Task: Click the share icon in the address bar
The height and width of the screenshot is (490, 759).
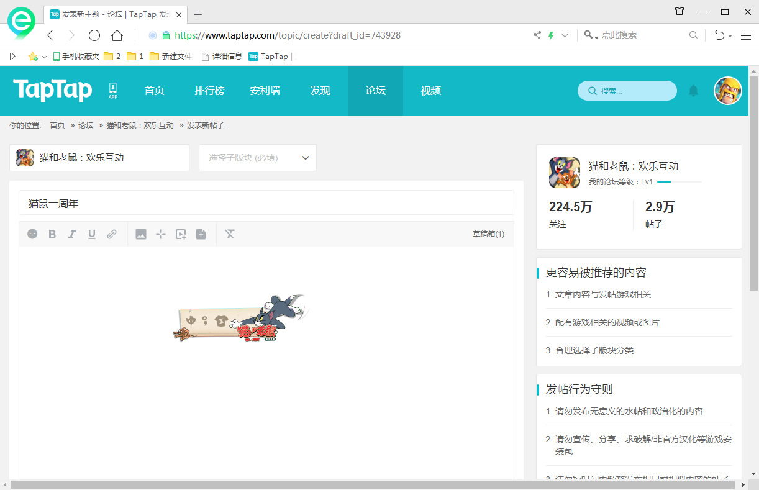Action: tap(537, 35)
